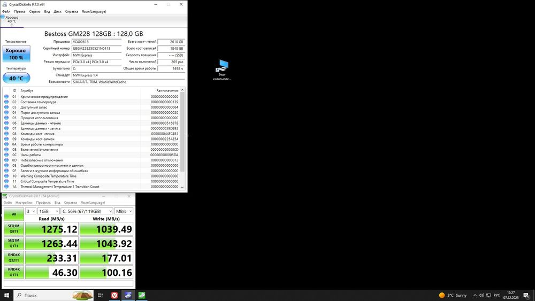Click the Raw-значения column header
The image size is (535, 301).
pos(160,90)
